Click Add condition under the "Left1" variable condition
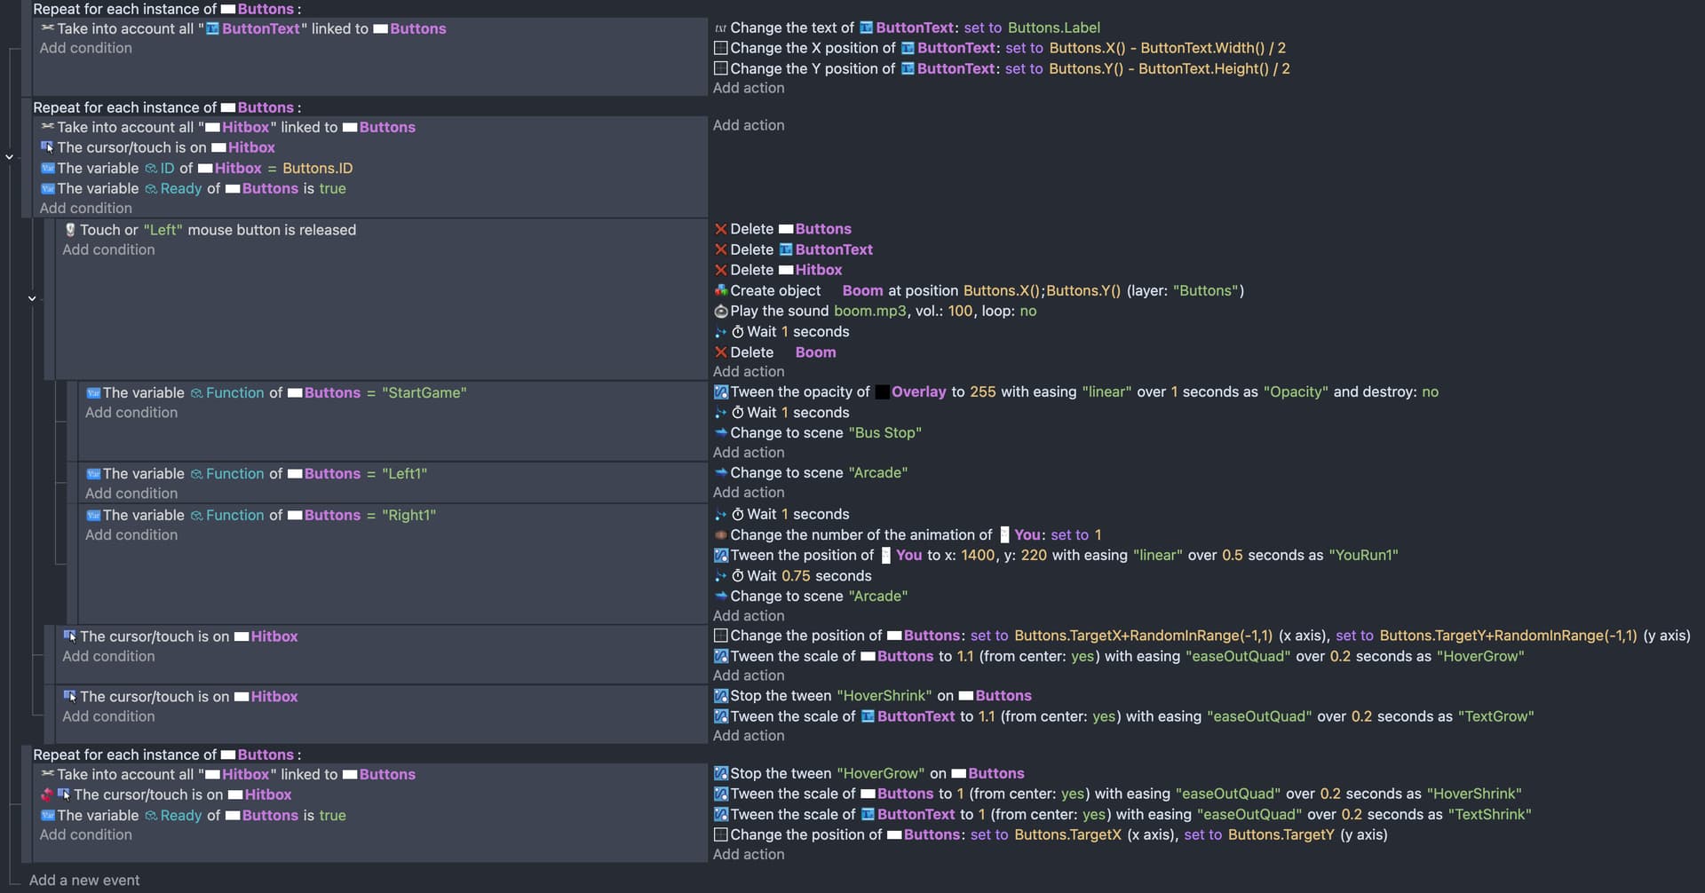Image resolution: width=1705 pixels, height=893 pixels. point(131,494)
